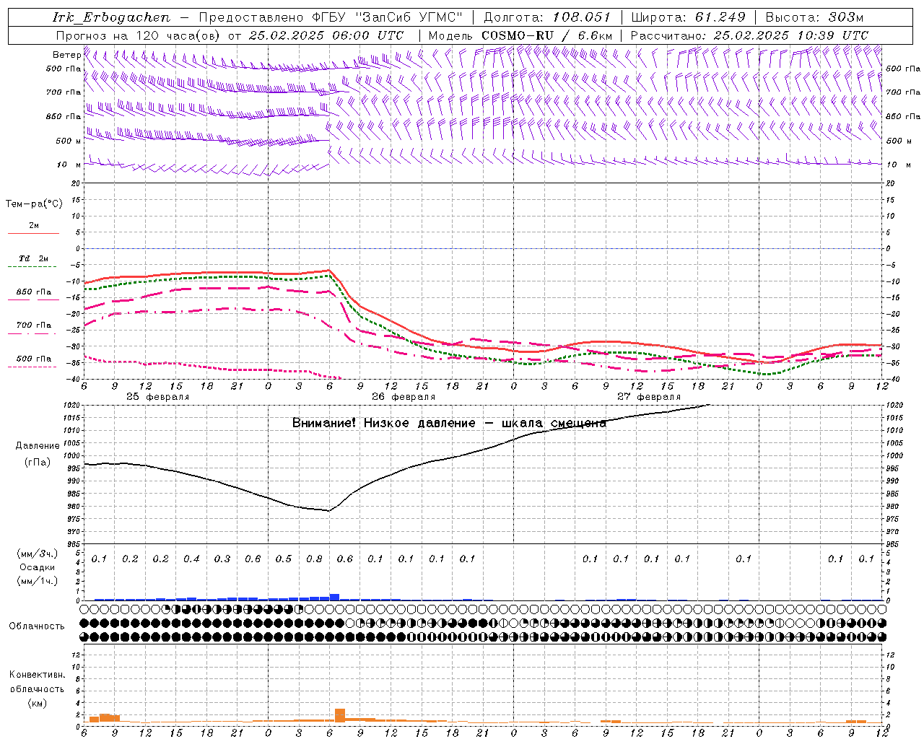Select the Осадки precipitation label
Image resolution: width=924 pixels, height=739 pixels.
tap(38, 568)
